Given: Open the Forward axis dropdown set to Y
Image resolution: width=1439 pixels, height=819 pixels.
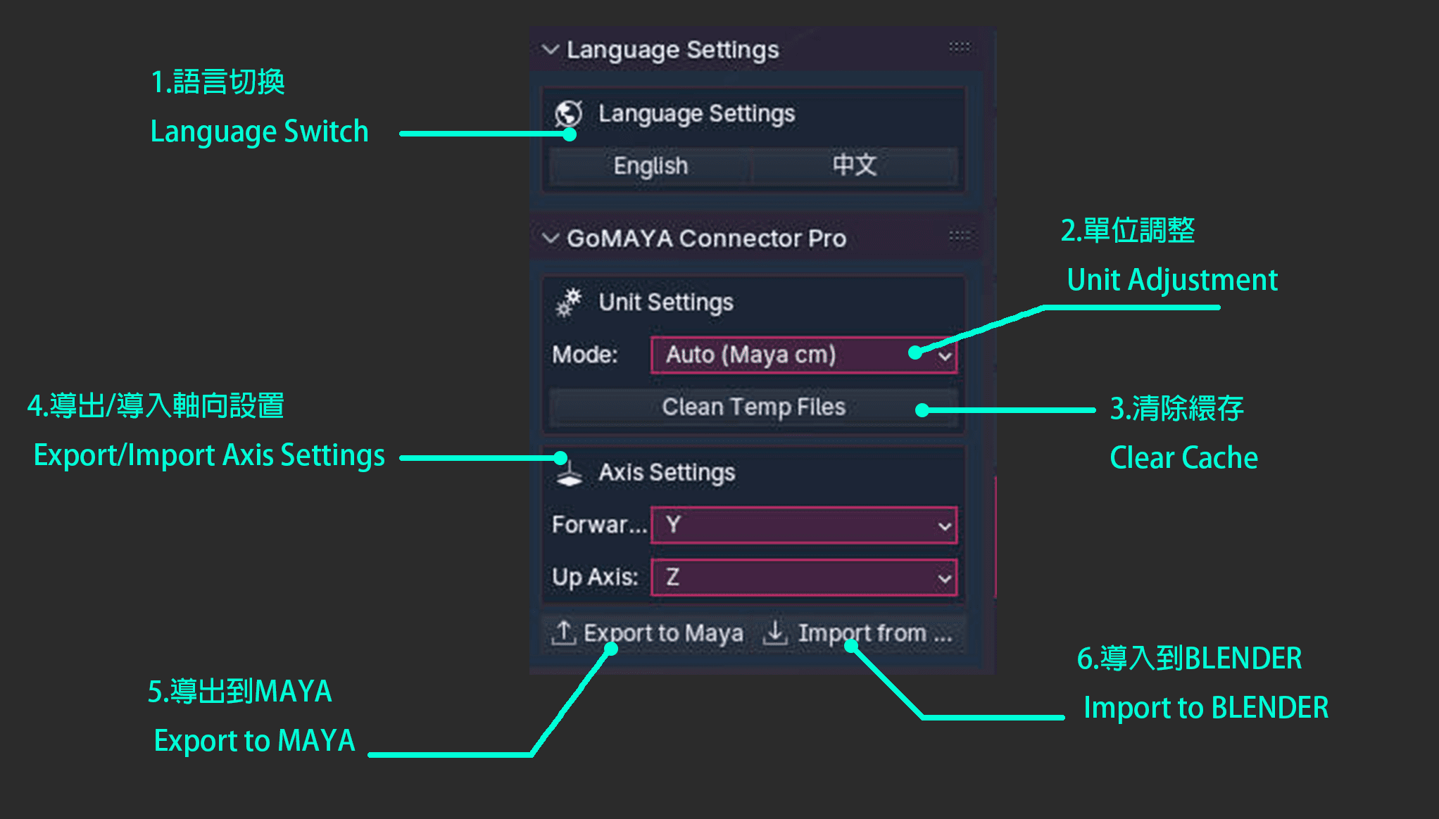Looking at the screenshot, I should (804, 525).
